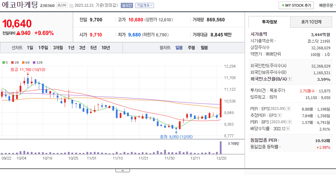Select the 5년 line chart period
The height and width of the screenshot is (175, 336).
pyautogui.click(x=93, y=48)
